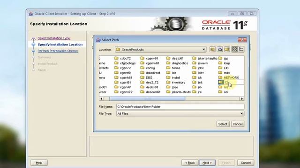
Task: Click the Back button
Action: (x=190, y=163)
